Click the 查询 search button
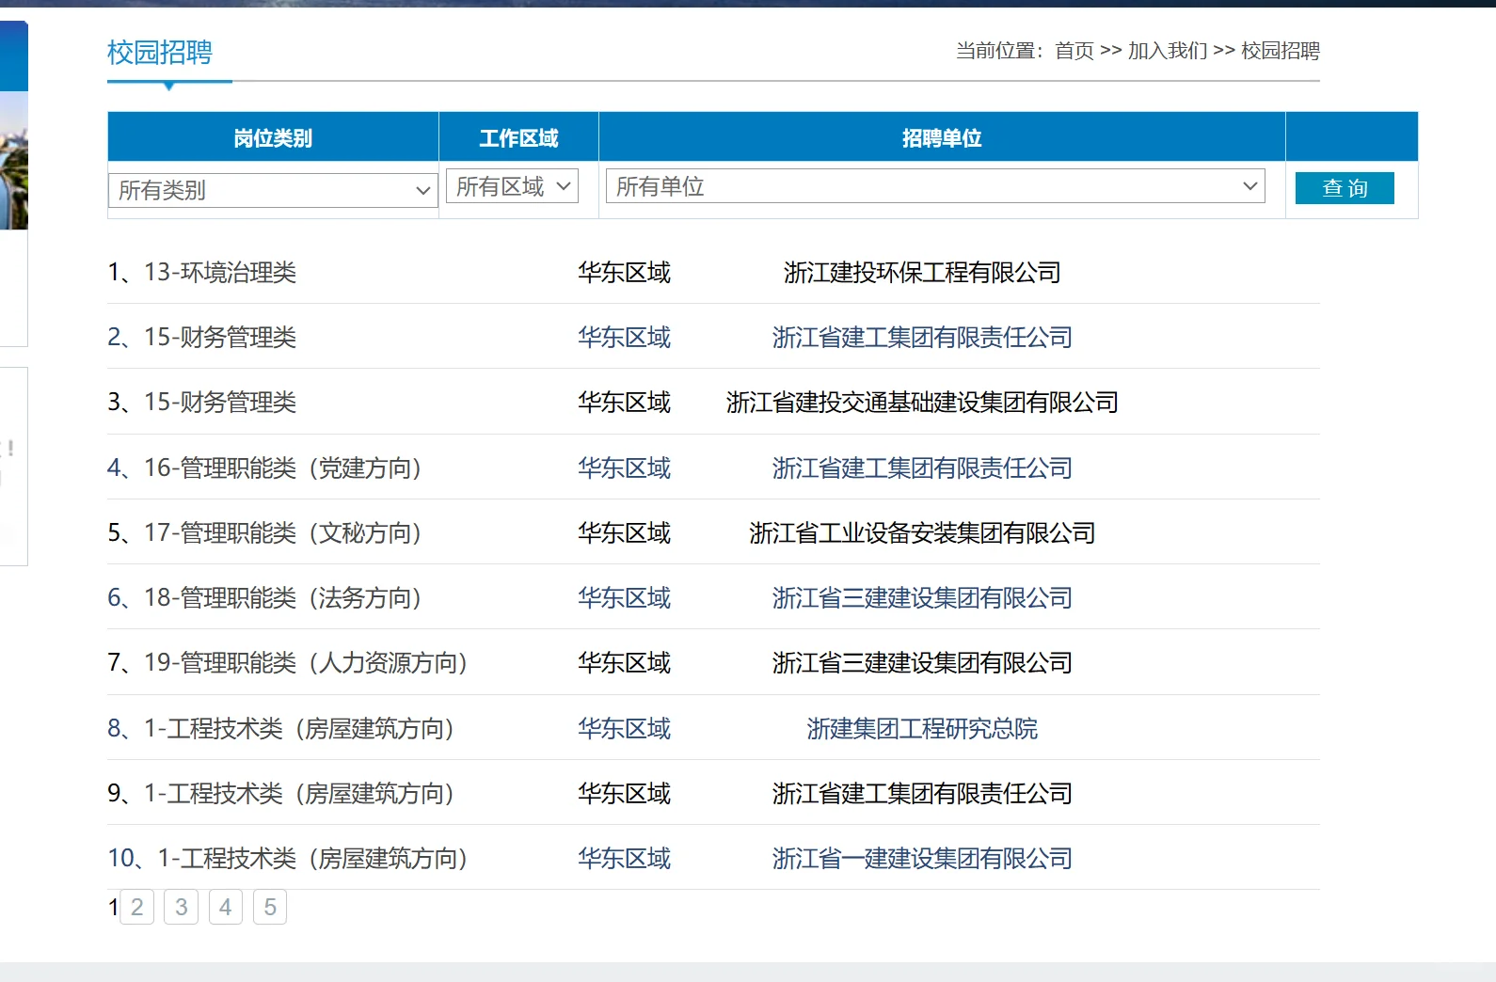Image resolution: width=1496 pixels, height=982 pixels. [1345, 188]
